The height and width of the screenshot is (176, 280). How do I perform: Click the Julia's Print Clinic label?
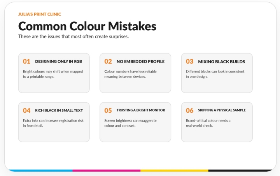click(x=39, y=14)
